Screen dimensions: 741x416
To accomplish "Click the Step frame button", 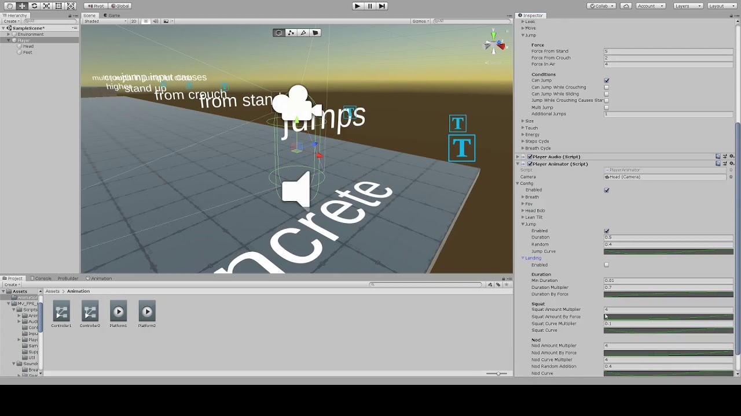I will pos(382,6).
